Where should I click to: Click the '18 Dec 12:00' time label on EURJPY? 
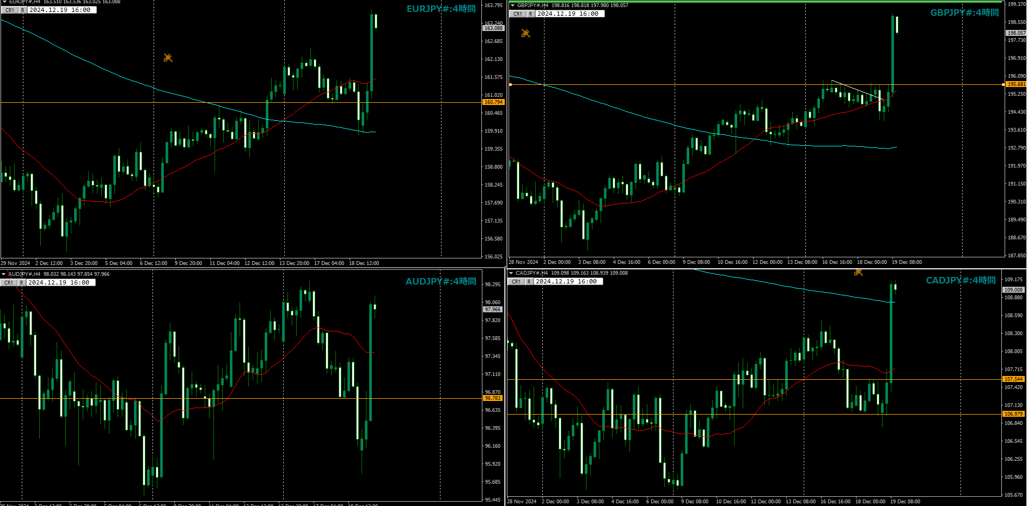(364, 263)
